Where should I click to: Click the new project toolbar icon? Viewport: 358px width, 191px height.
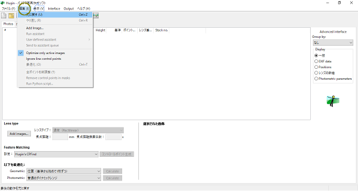(4, 16)
